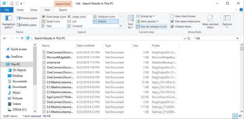Select This PC in navigation pane

(17, 64)
